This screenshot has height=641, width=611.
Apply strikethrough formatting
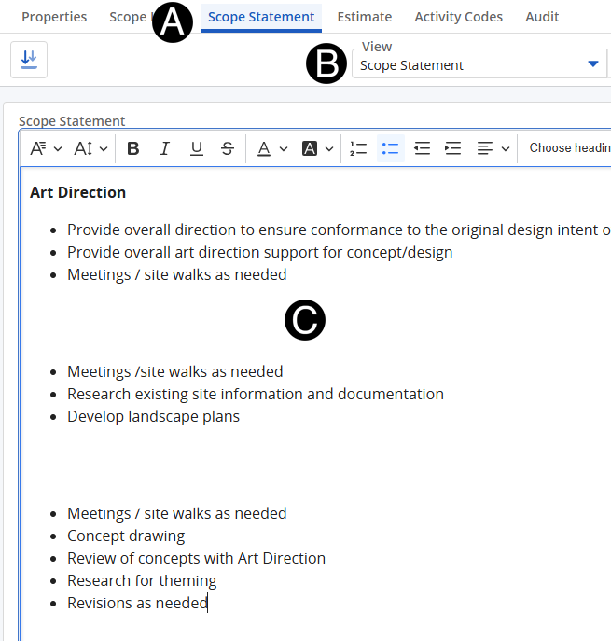228,148
